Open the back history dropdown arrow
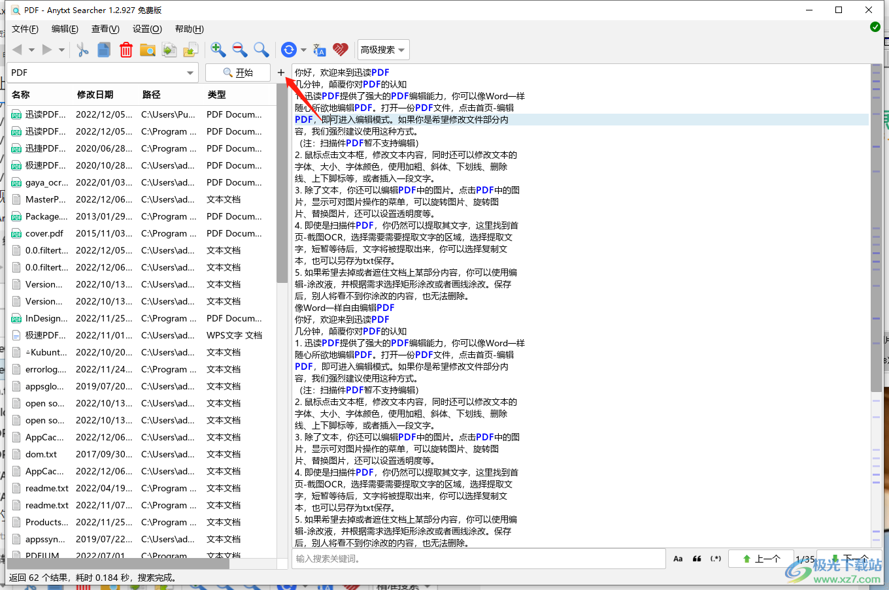The width and height of the screenshot is (889, 590). (31, 50)
